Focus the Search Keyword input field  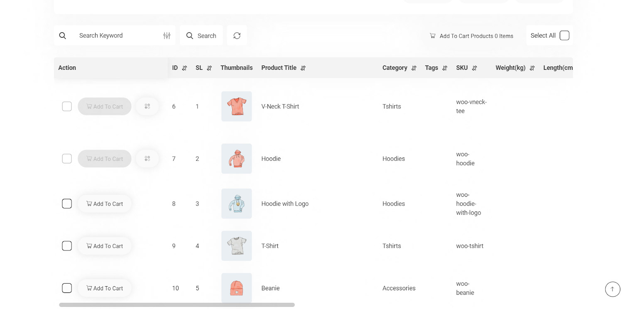116,36
